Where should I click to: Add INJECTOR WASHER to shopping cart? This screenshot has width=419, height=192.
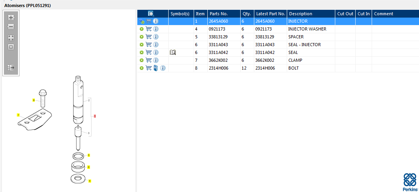(x=149, y=29)
